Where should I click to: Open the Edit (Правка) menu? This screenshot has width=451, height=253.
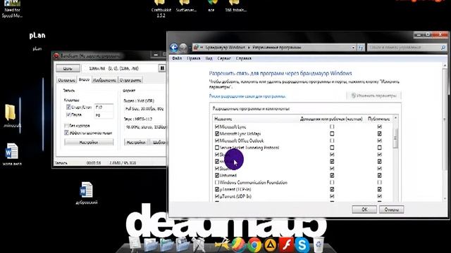tap(193, 58)
